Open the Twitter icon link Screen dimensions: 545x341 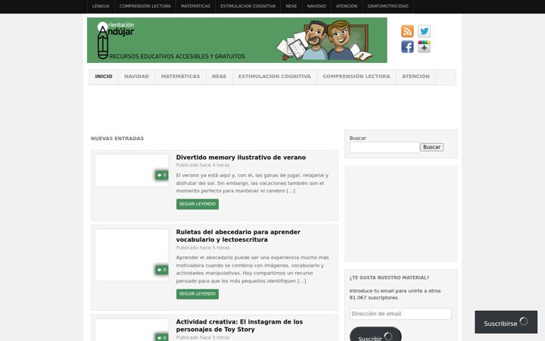(x=424, y=31)
